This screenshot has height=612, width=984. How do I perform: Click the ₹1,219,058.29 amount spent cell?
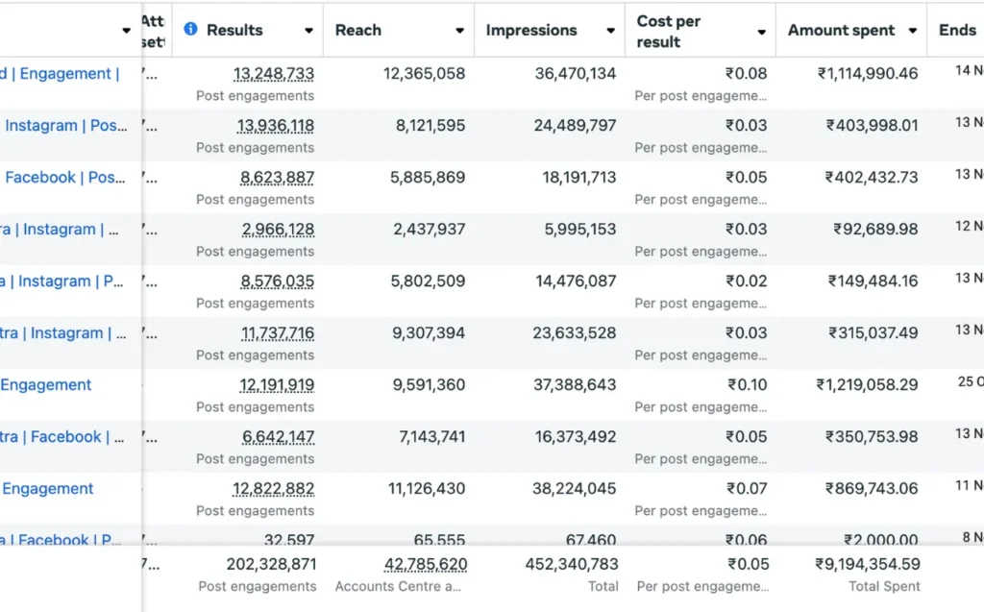tap(867, 385)
